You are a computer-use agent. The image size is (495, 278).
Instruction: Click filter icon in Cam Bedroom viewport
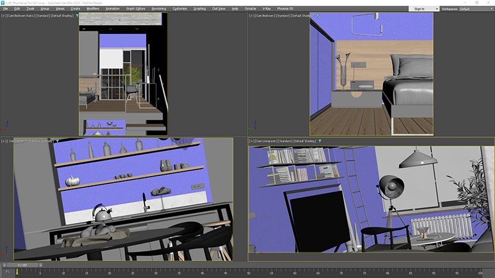point(317,16)
